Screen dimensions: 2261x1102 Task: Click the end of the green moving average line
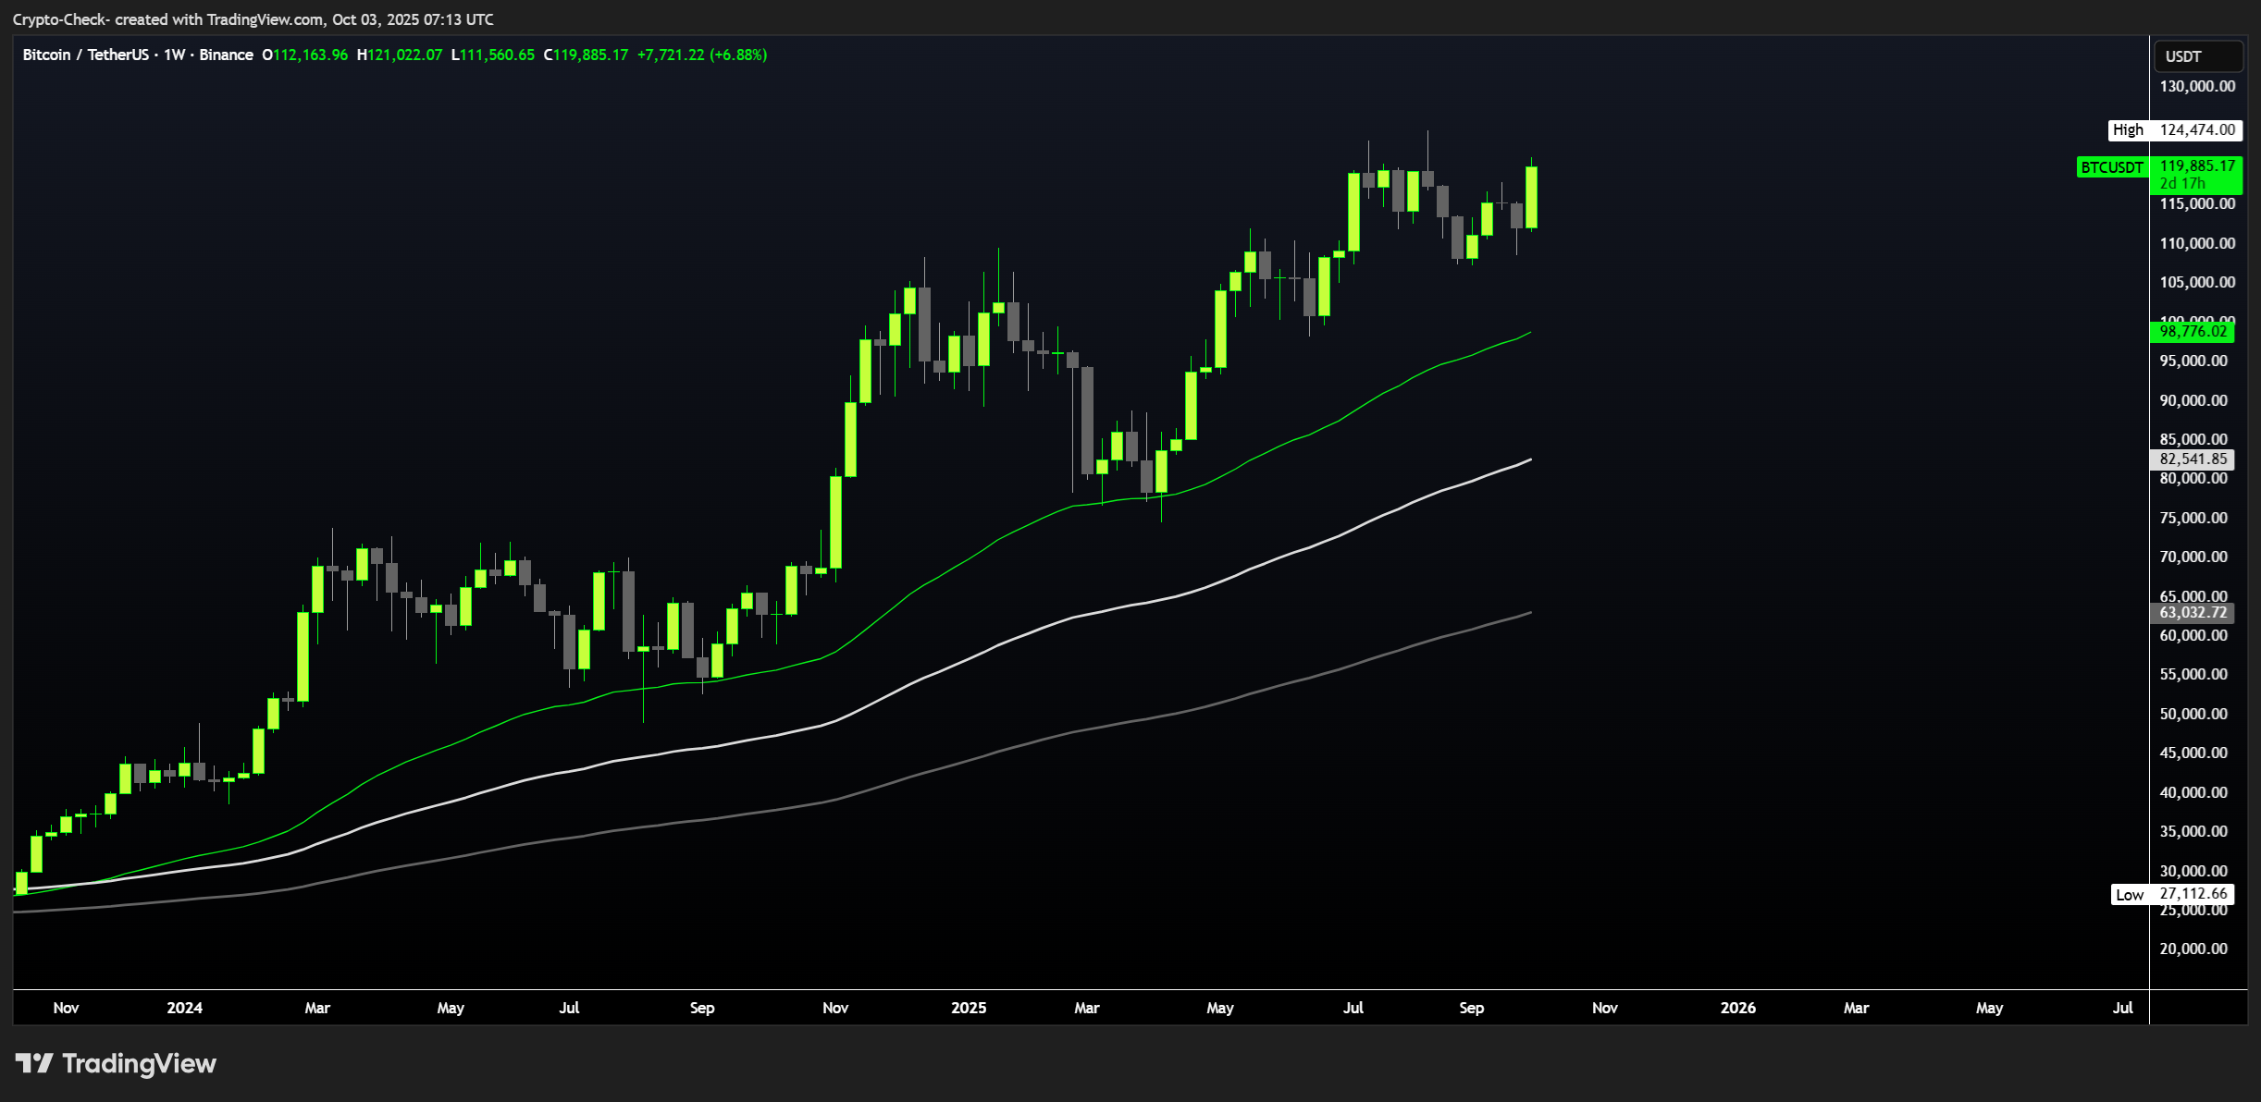[1530, 332]
